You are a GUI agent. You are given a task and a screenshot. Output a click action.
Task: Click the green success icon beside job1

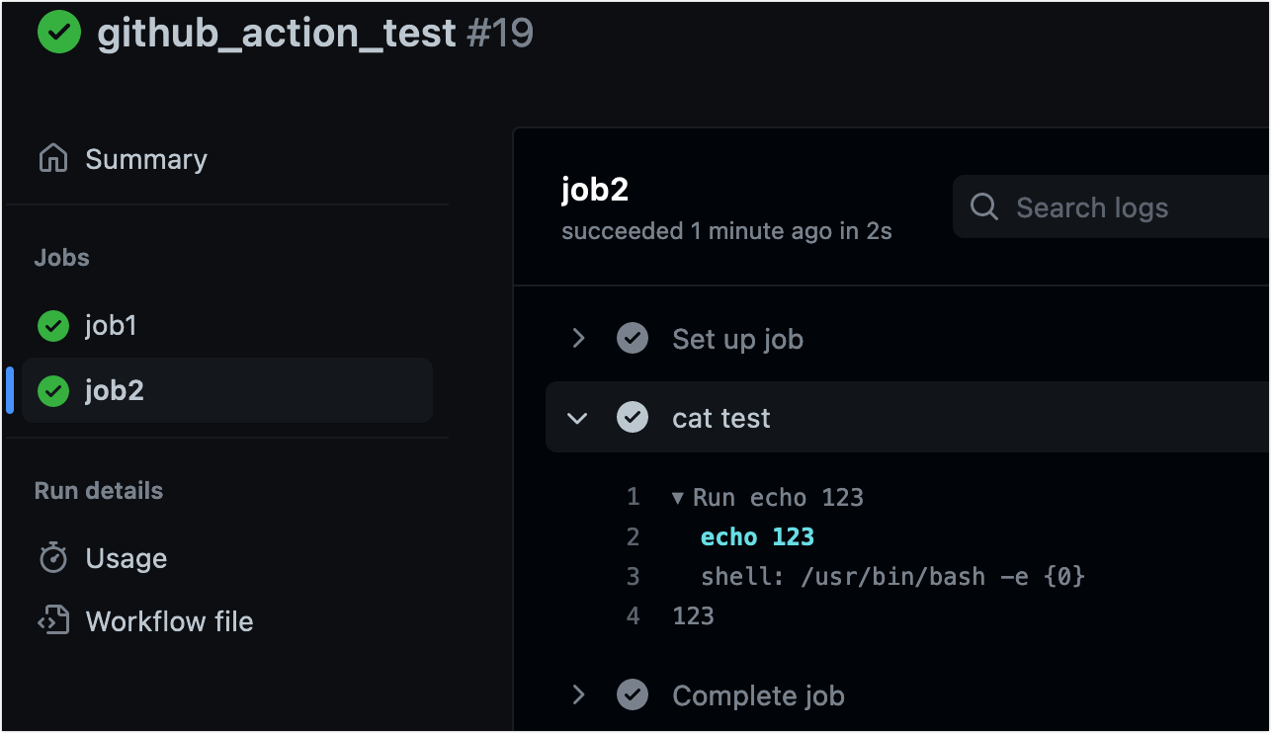[52, 325]
